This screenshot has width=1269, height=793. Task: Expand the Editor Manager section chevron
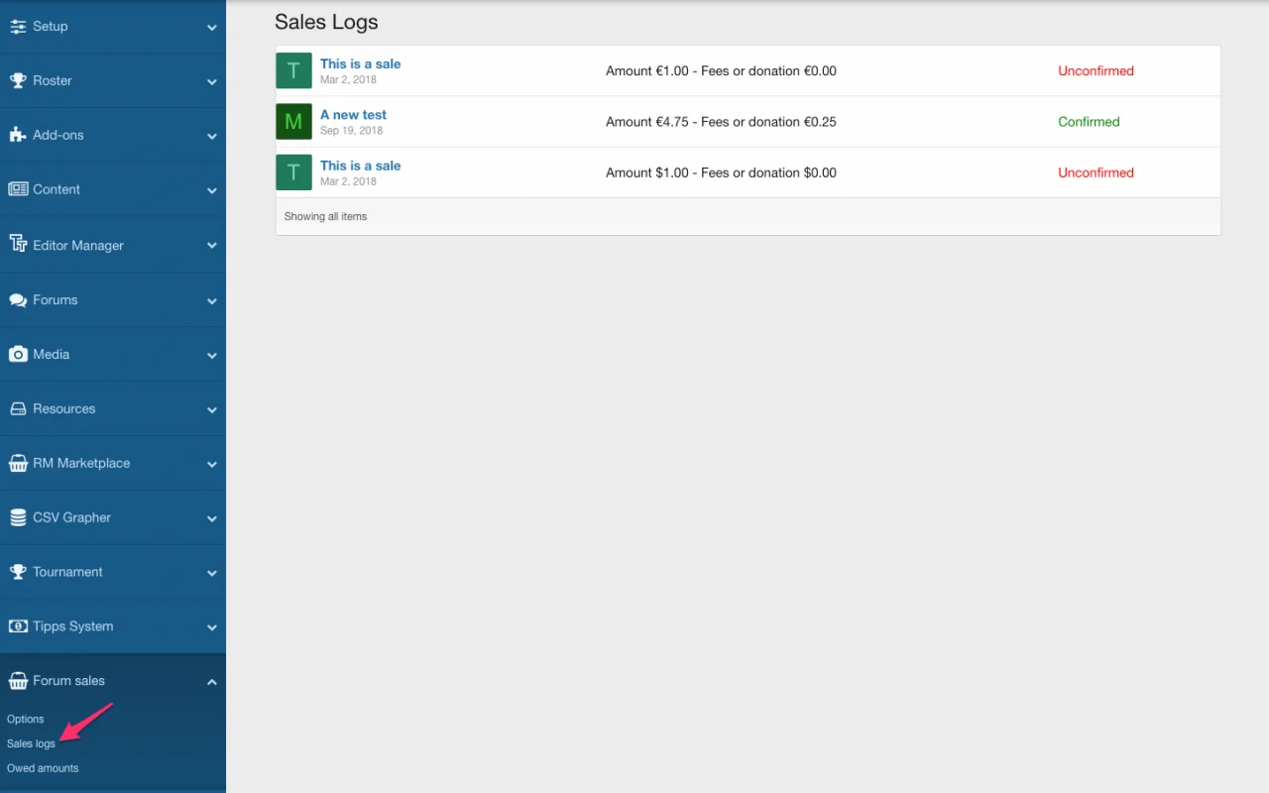click(211, 246)
